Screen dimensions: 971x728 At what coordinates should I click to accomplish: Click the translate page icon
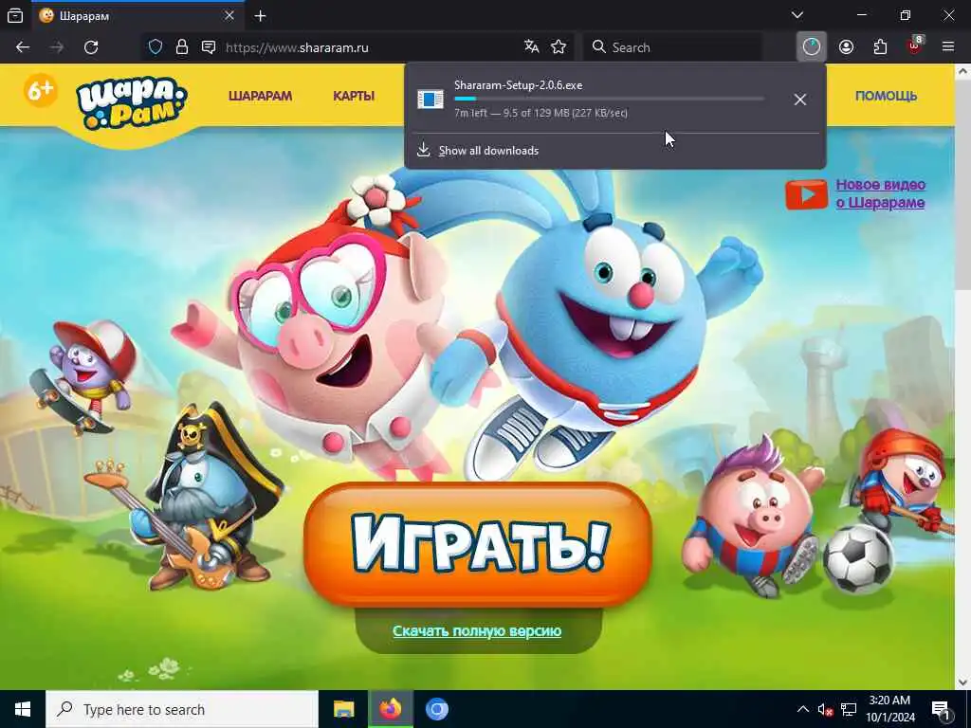click(531, 47)
